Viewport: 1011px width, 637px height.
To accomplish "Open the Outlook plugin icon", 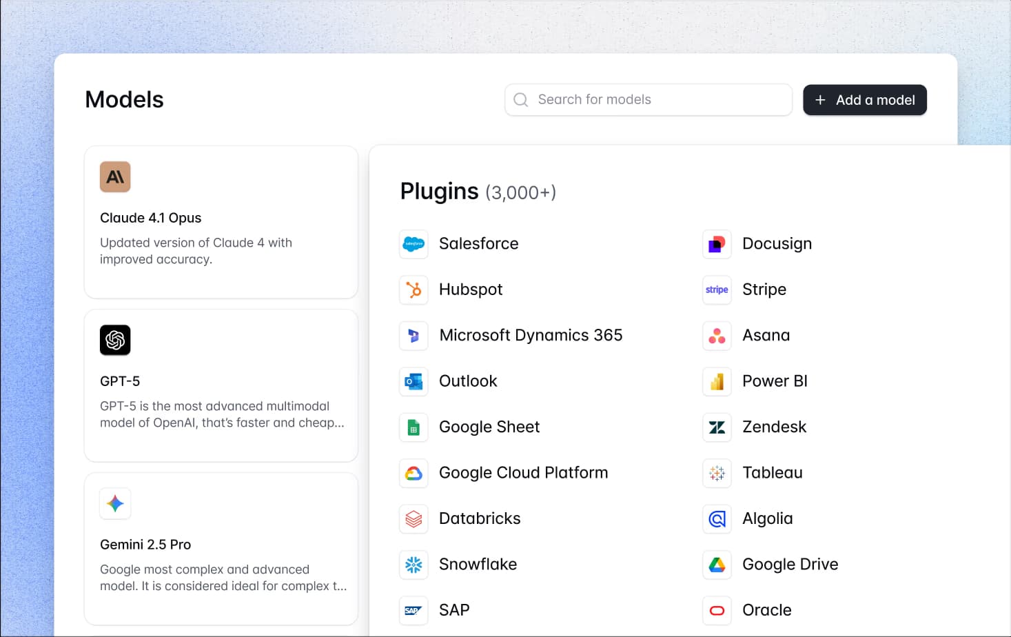I will pos(413,381).
